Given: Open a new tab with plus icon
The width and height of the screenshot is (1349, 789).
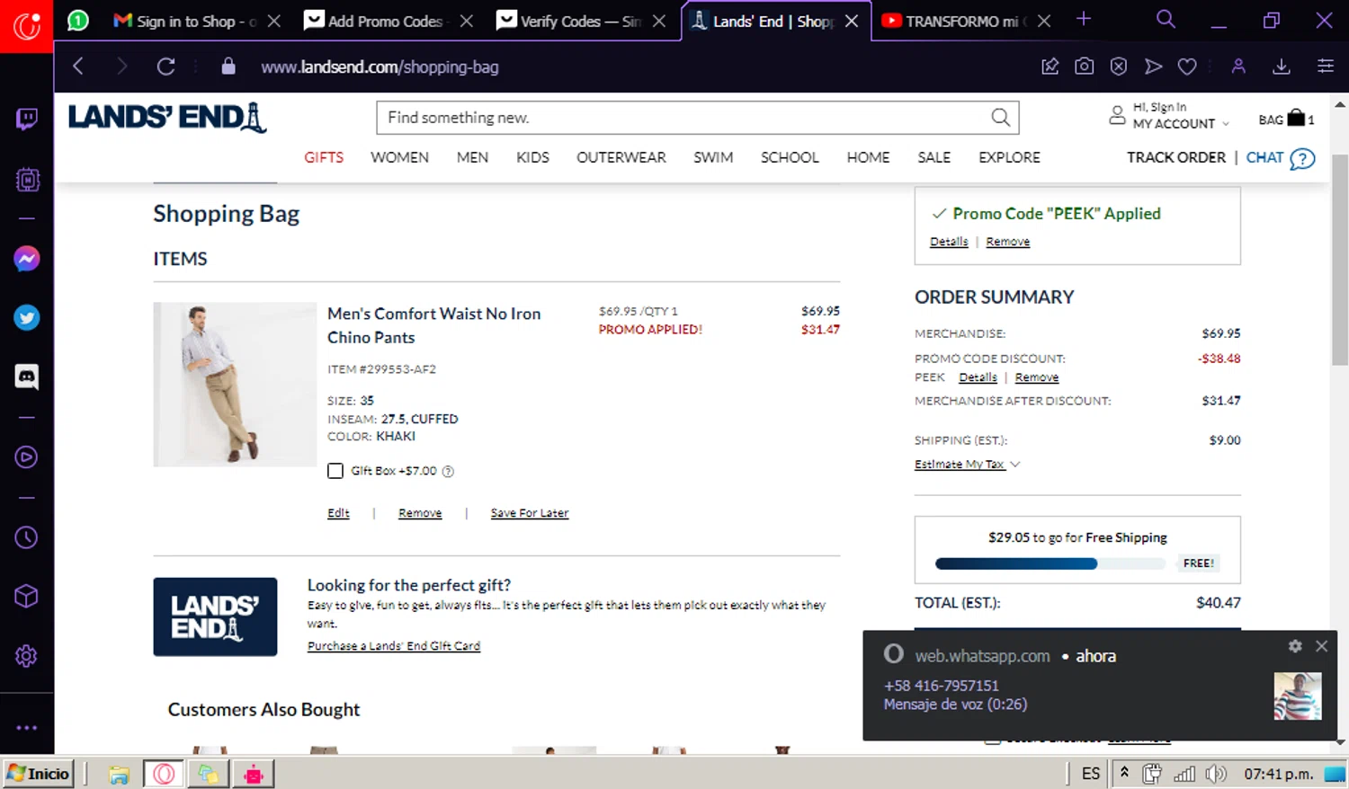Looking at the screenshot, I should pyautogui.click(x=1084, y=20).
